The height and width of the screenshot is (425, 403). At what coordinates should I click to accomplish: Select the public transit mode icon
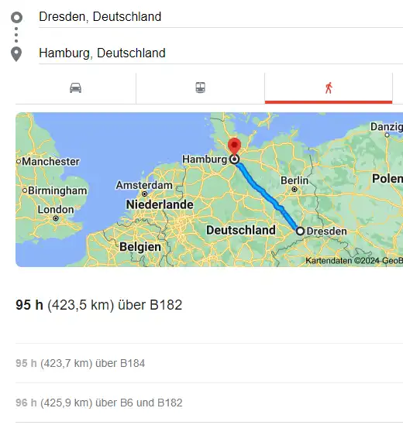pos(200,87)
